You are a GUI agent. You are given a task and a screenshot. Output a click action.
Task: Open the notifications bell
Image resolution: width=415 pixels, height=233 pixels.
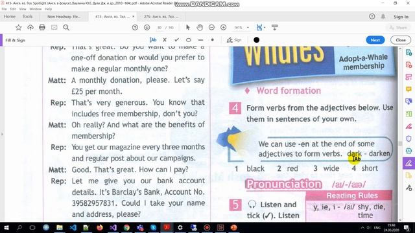[x=383, y=17]
